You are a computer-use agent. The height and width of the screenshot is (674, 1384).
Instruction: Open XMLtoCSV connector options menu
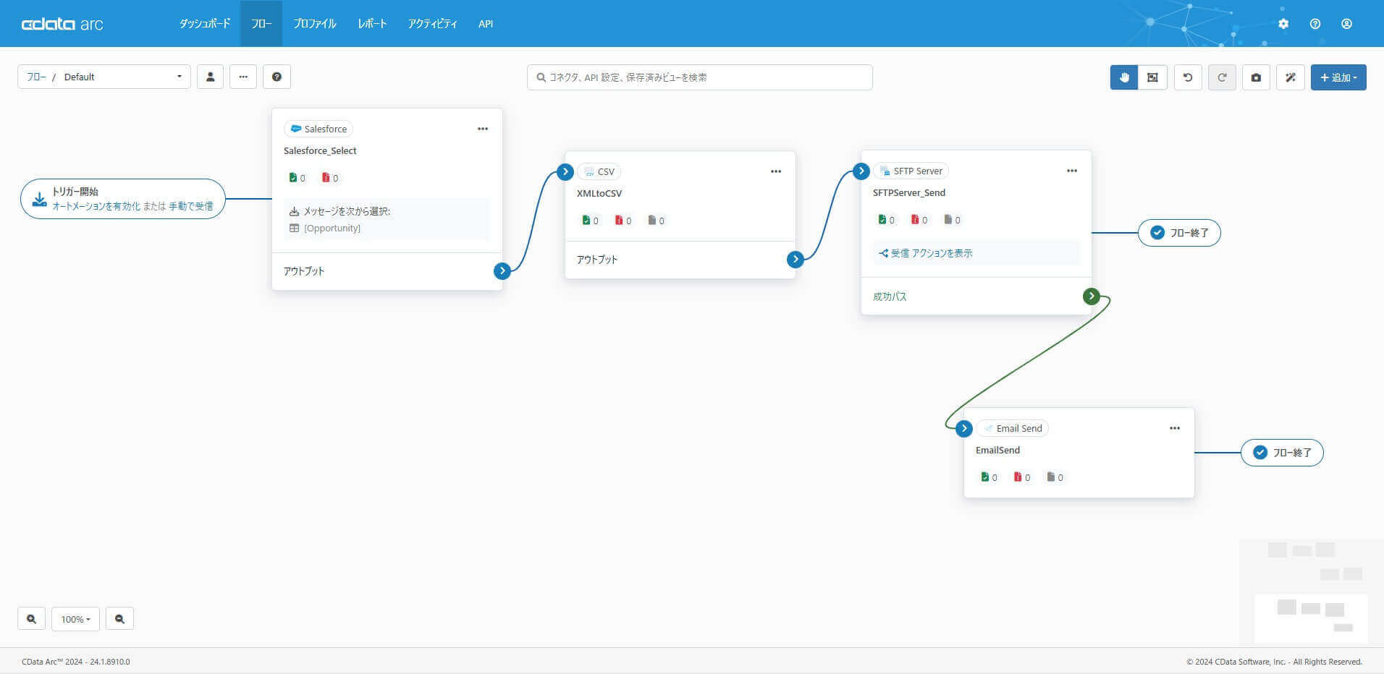click(x=776, y=171)
